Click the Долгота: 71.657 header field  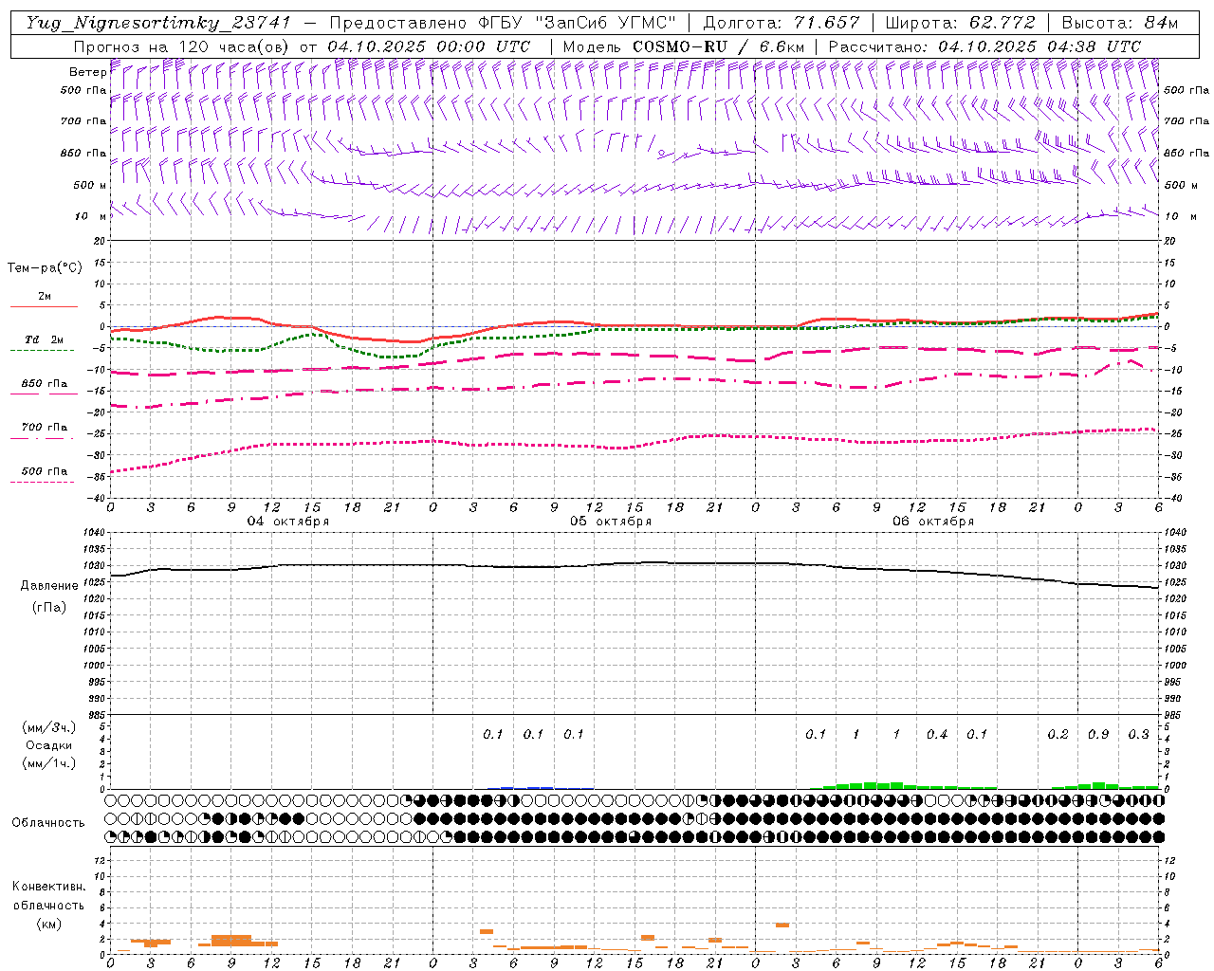click(x=782, y=24)
